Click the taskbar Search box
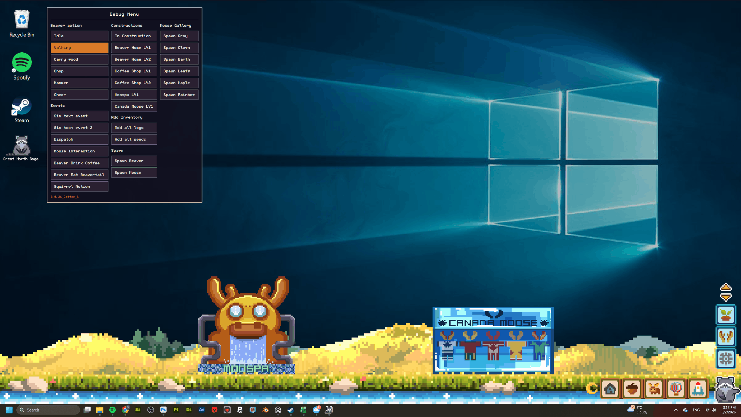 point(48,410)
